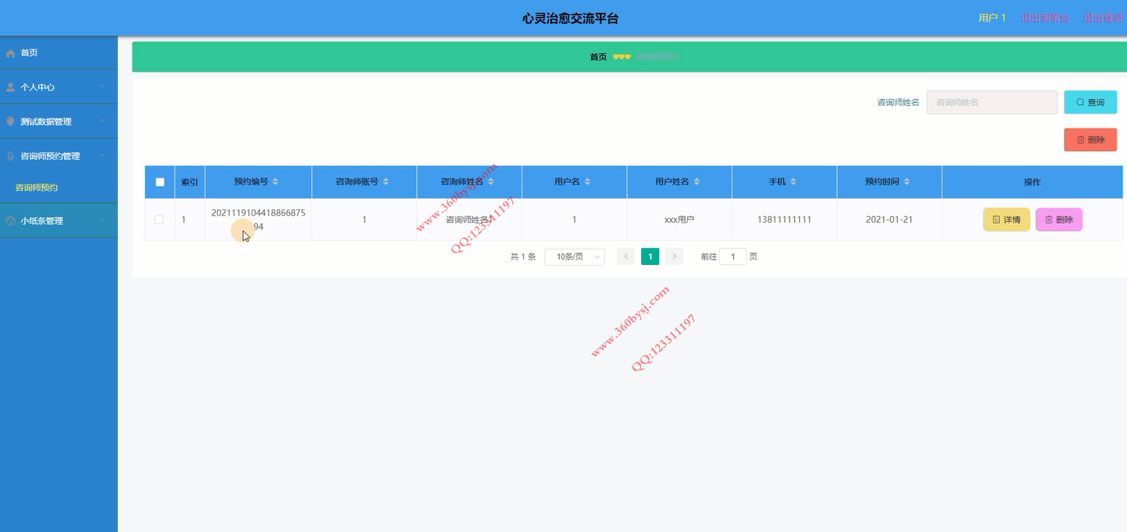This screenshot has height=532, width=1127.
Task: Sort the table by 预约时间 column
Action: click(x=907, y=182)
